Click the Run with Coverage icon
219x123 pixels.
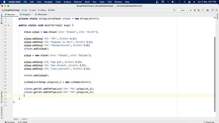coord(199,10)
